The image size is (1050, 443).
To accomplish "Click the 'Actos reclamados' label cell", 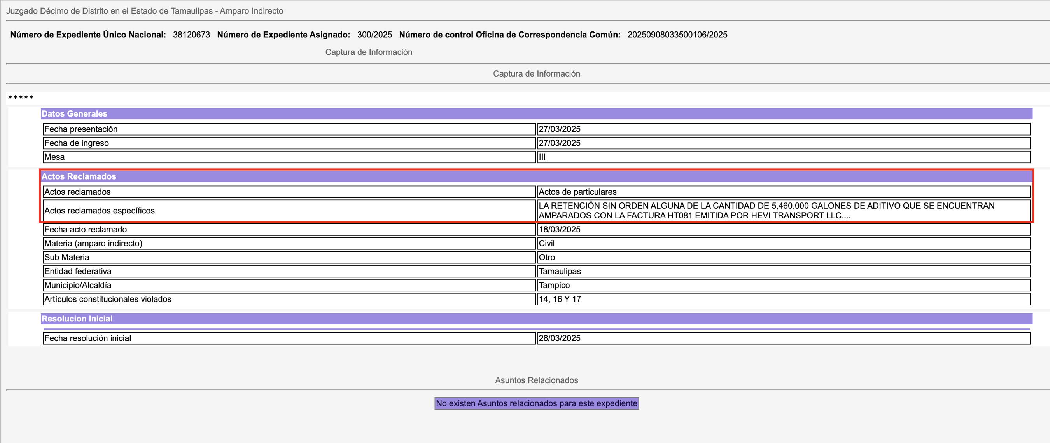I will (289, 192).
